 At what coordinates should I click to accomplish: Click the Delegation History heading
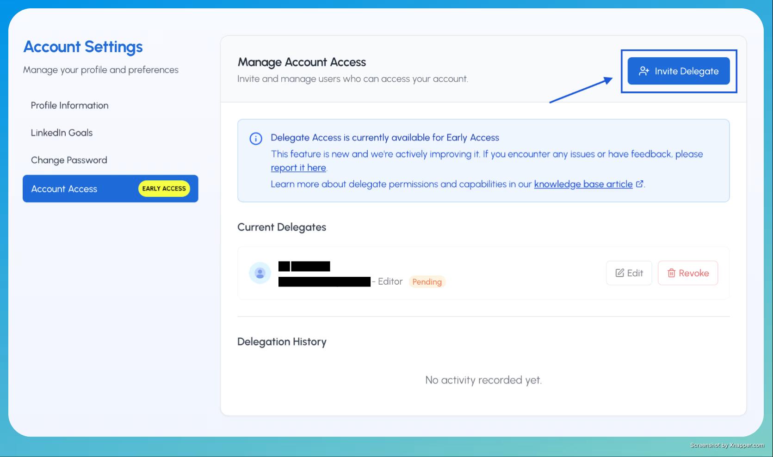coord(282,341)
